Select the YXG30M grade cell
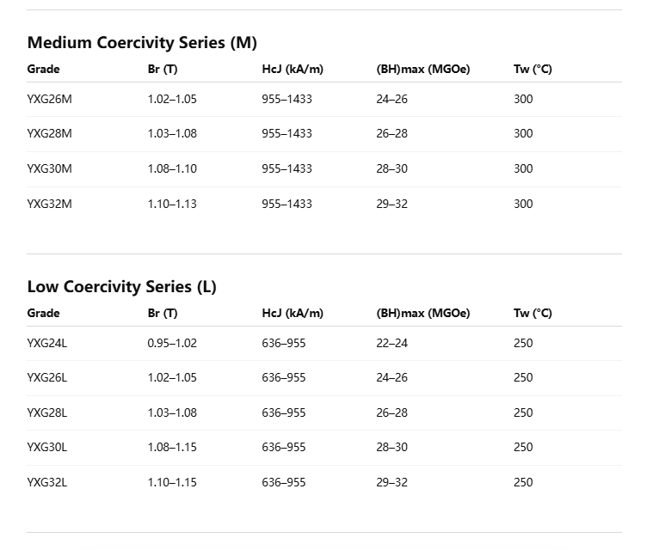The height and width of the screenshot is (550, 647). click(50, 168)
